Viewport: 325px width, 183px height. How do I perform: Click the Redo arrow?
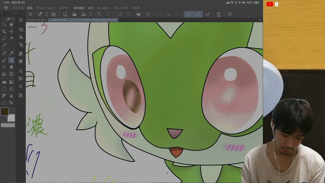(x=108, y=14)
